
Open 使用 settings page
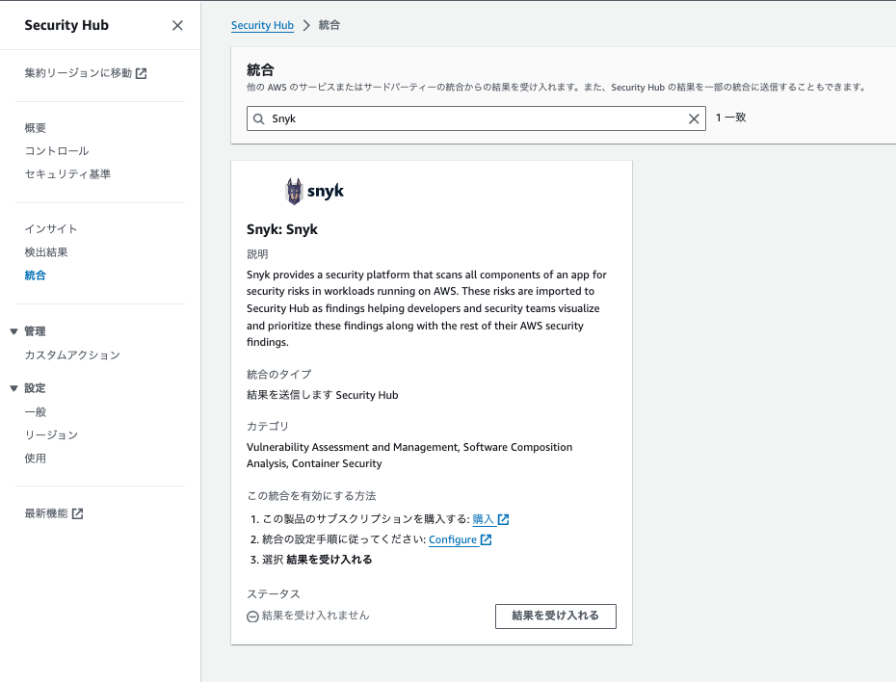click(x=36, y=459)
